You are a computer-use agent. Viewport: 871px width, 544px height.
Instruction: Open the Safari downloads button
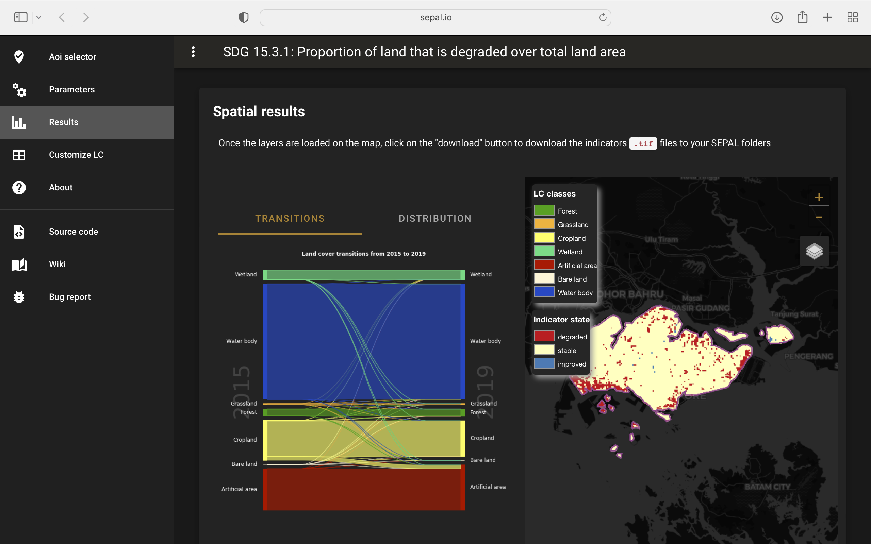pyautogui.click(x=777, y=17)
